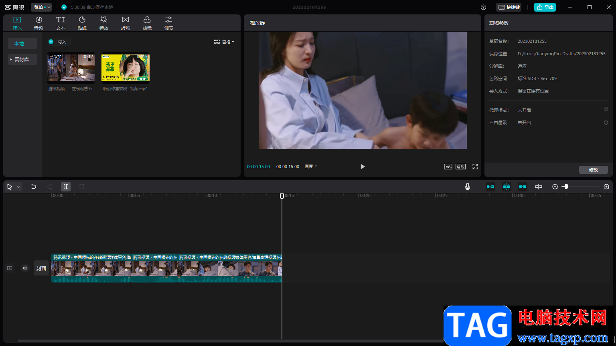This screenshot has width=616, height=346.
Task: Open the 文本 text tab
Action: click(61, 23)
